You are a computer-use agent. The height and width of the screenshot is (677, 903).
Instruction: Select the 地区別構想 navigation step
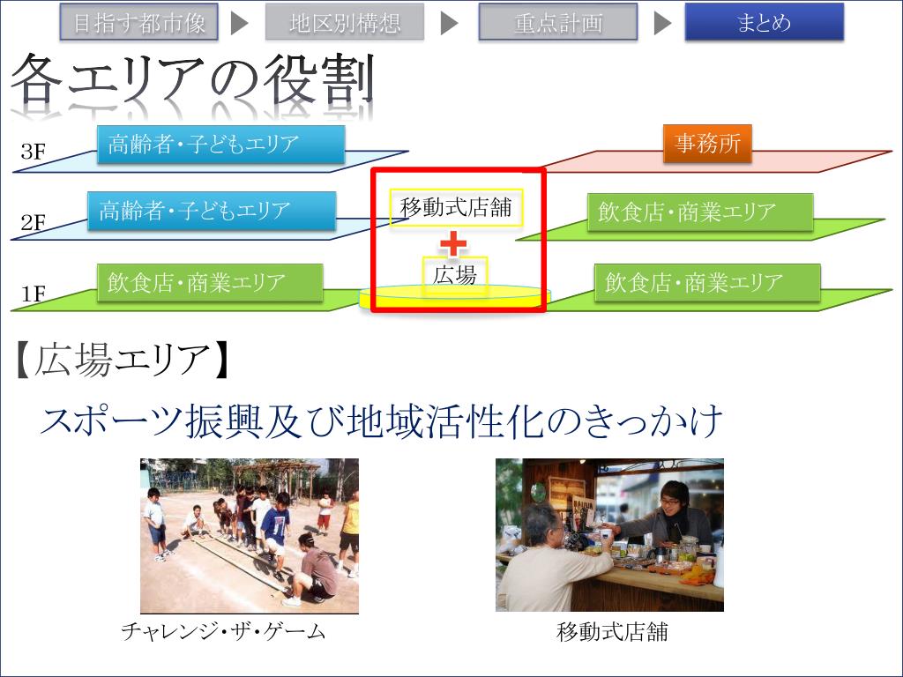click(345, 22)
